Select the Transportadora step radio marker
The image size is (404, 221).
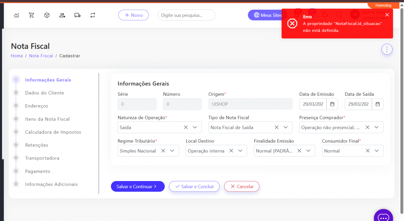pos(16,158)
